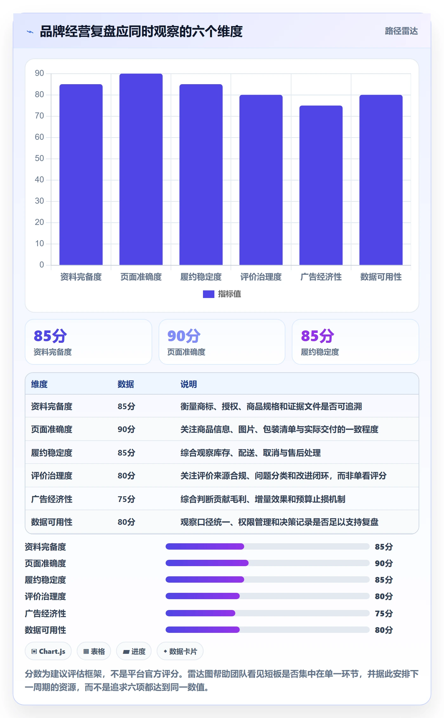Click the 广告经济性 progress bar
Image resolution: width=444 pixels, height=718 pixels.
267,613
